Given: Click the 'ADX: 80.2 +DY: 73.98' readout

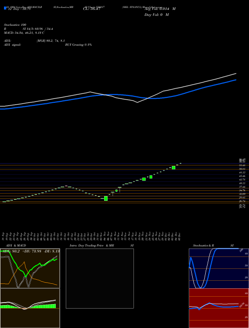Looking at the screenshot, I should tap(21, 251).
